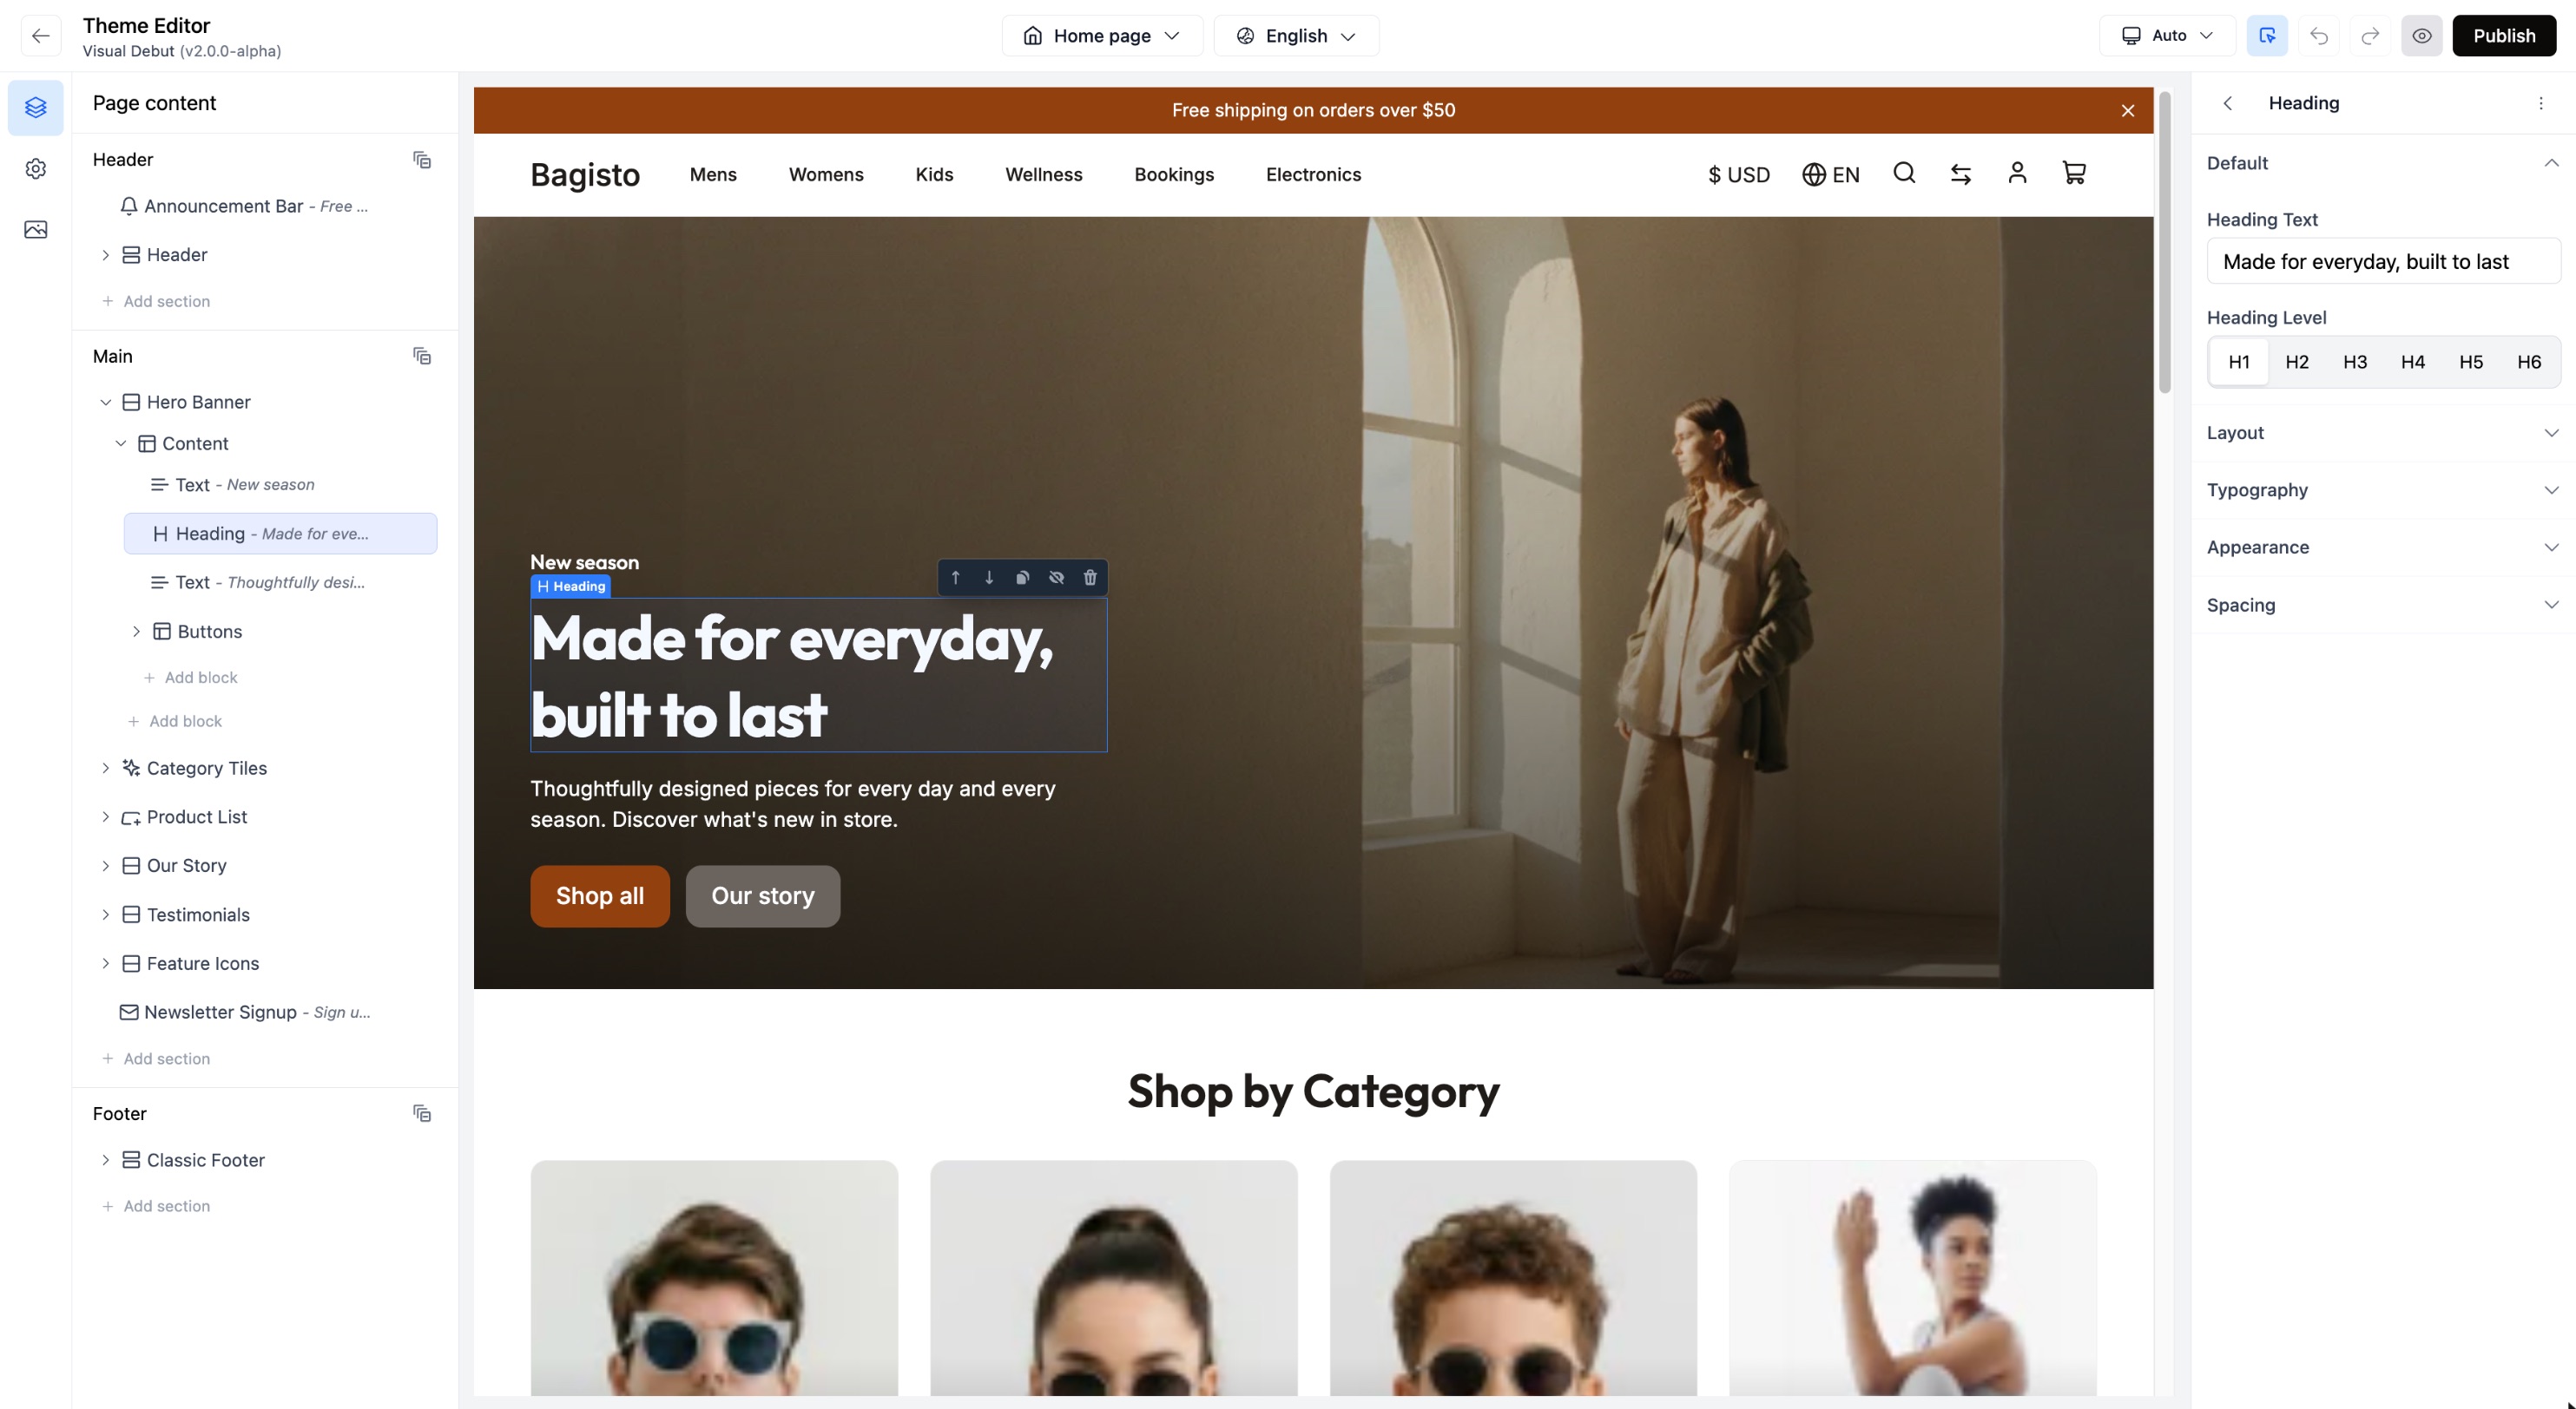Open the three-dot menu in Heading panel
Viewport: 2576px width, 1409px height.
[2541, 103]
